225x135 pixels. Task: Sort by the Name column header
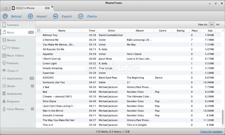coord(62,31)
